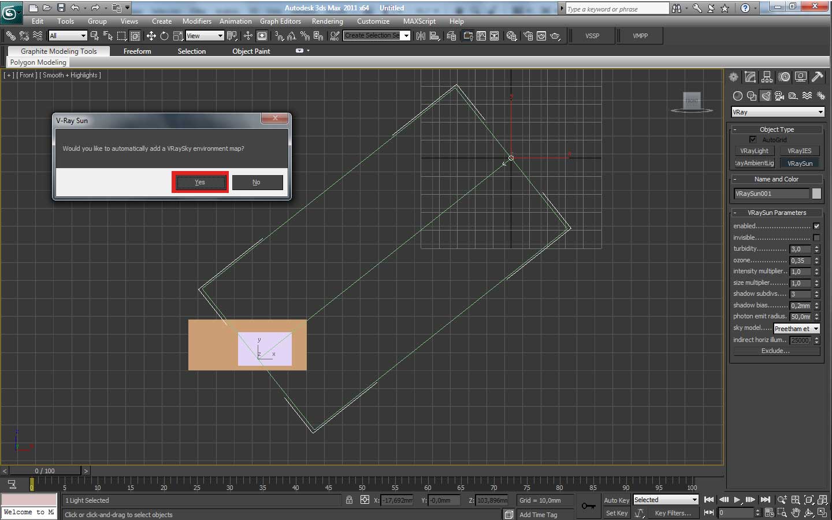
Task: Open the VRay light category dropdown
Action: tap(778, 112)
